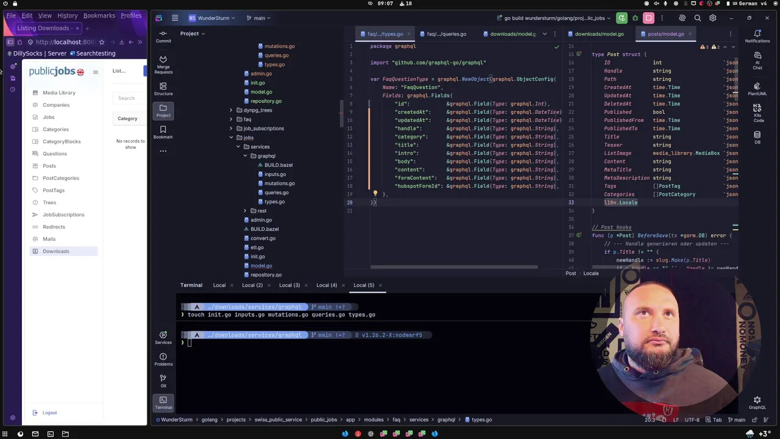Open the AI Chat panel

click(757, 60)
